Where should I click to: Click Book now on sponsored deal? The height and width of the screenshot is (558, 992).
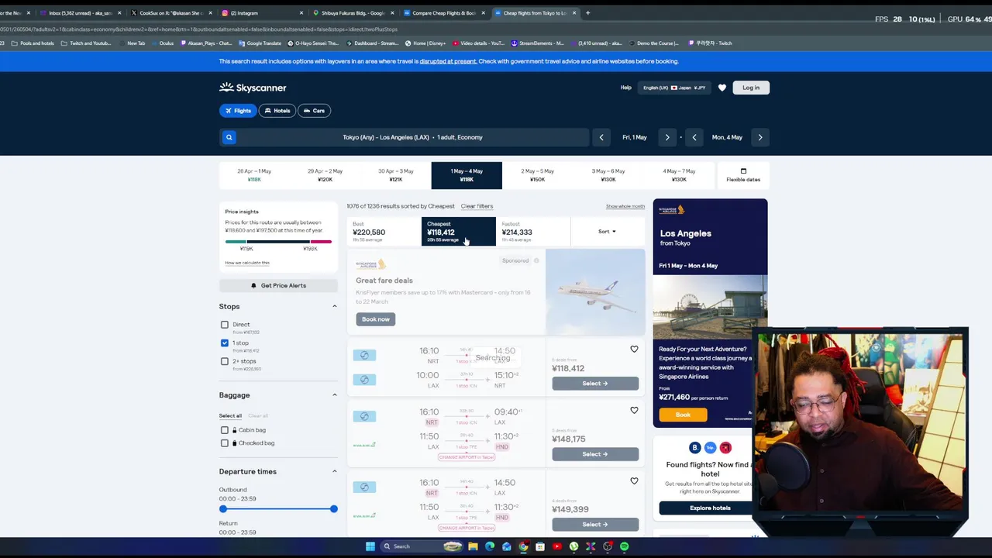pos(376,319)
